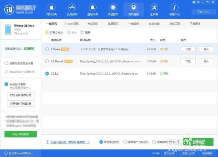This screenshot has height=157, width=218.
Task: Click the green backup/restore data button
Action: click(x=20, y=134)
